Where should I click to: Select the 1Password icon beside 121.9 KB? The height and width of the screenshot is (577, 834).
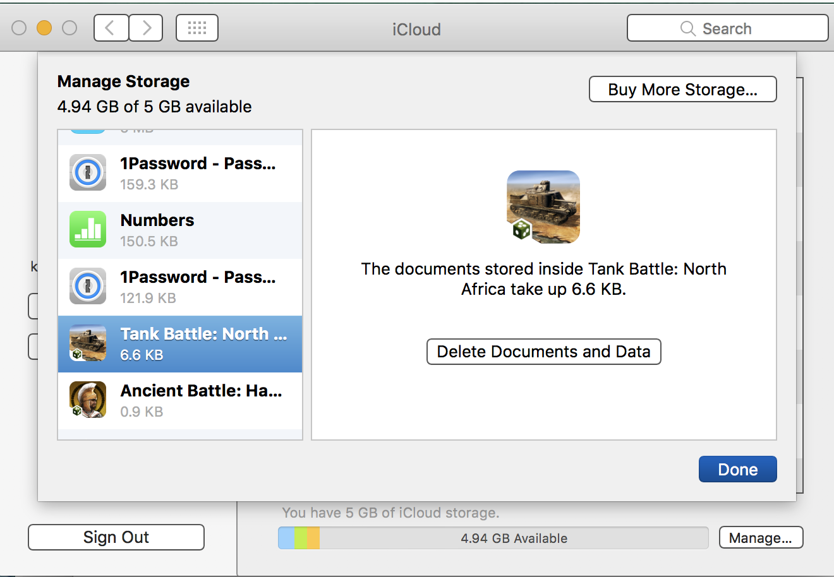coord(88,287)
